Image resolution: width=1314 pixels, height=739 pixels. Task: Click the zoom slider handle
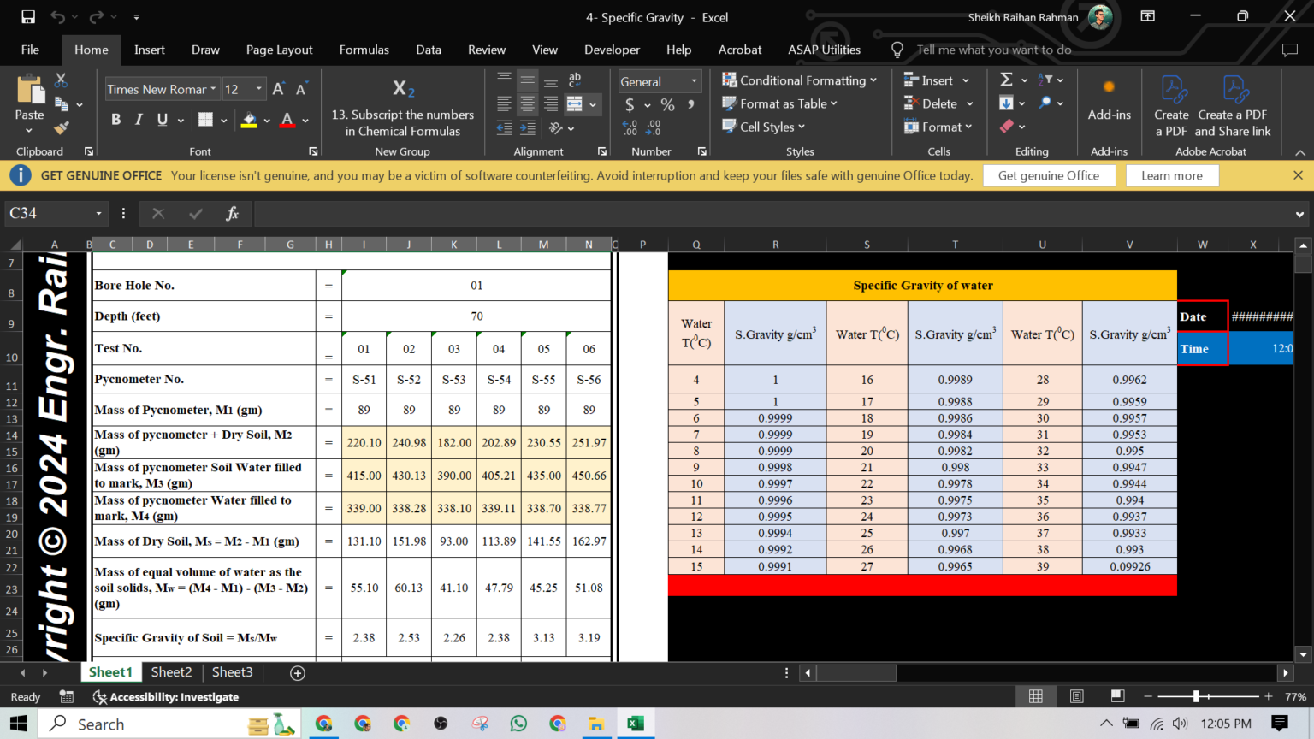pos(1197,696)
